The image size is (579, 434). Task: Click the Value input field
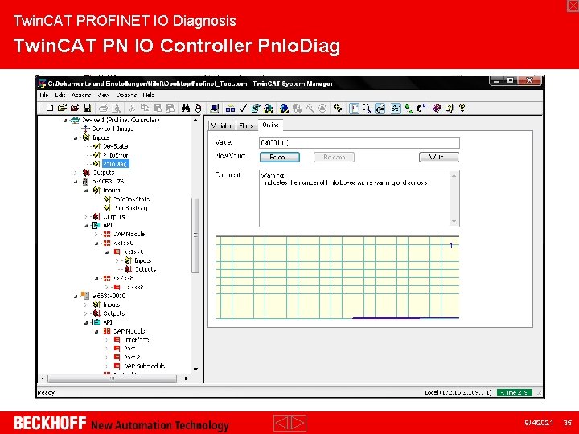(x=359, y=143)
